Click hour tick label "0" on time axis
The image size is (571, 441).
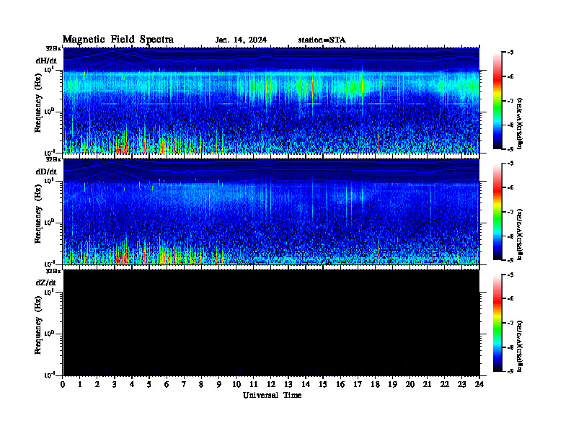[63, 385]
